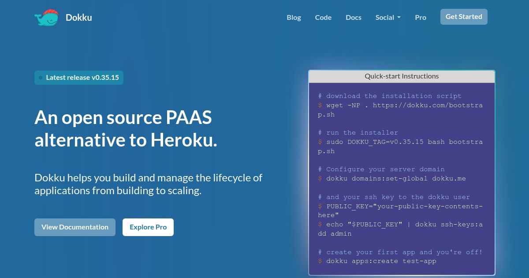Open the Blog page

(x=294, y=17)
